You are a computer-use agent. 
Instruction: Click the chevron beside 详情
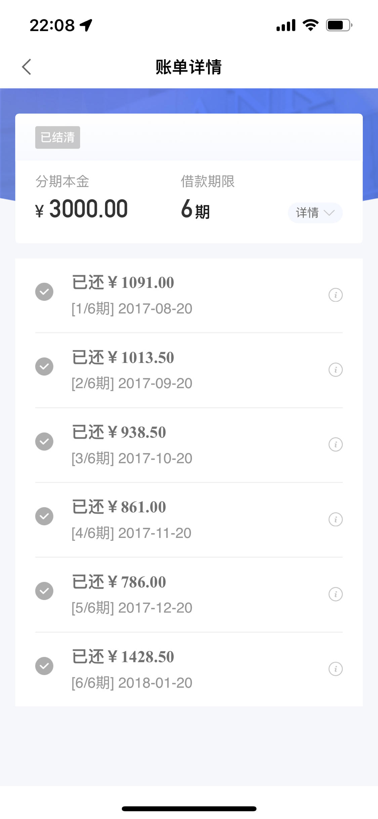click(329, 213)
